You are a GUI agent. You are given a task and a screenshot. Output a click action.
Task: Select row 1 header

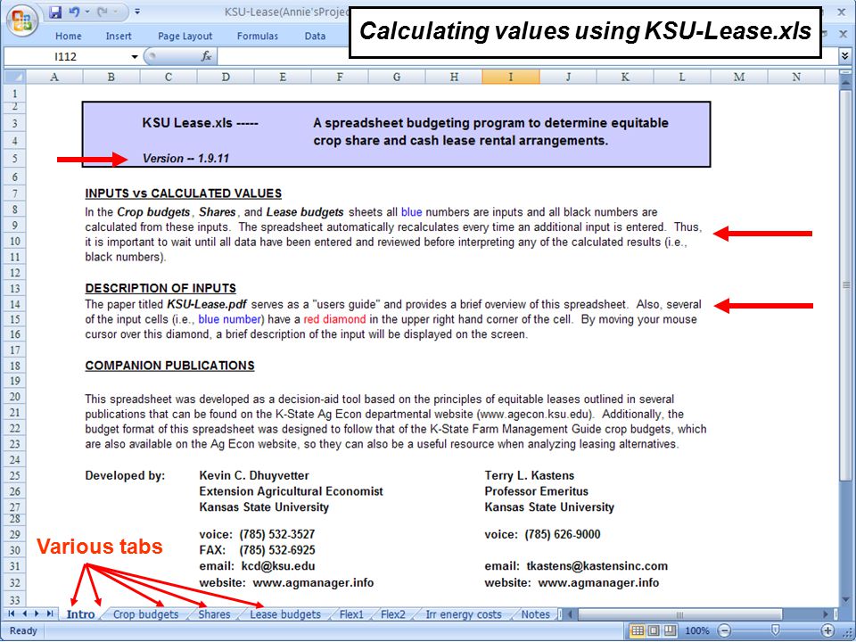[x=15, y=94]
